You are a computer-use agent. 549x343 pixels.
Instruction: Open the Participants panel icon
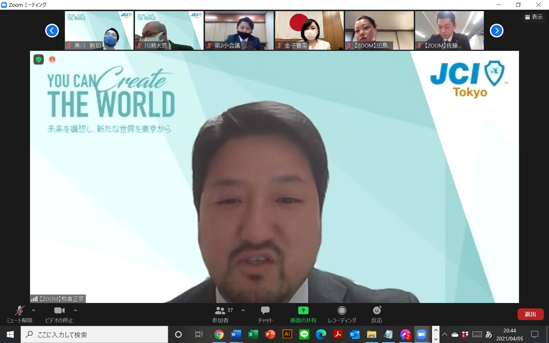click(220, 311)
